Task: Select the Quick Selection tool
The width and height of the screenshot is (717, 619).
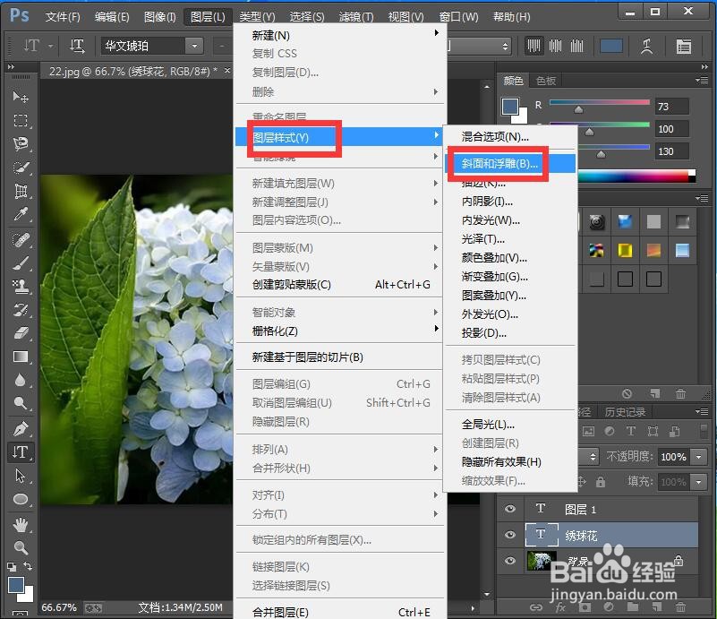Action: [21, 168]
